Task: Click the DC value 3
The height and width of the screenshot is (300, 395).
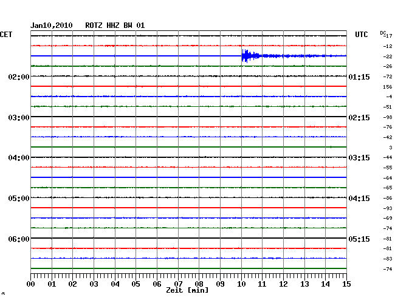Action: pyautogui.click(x=391, y=148)
